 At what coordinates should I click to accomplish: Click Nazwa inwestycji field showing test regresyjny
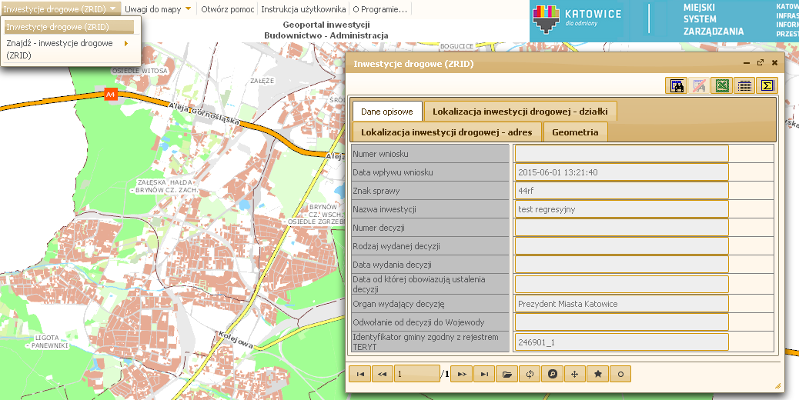point(622,209)
